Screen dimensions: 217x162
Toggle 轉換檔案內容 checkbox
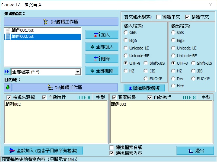pos(112,153)
